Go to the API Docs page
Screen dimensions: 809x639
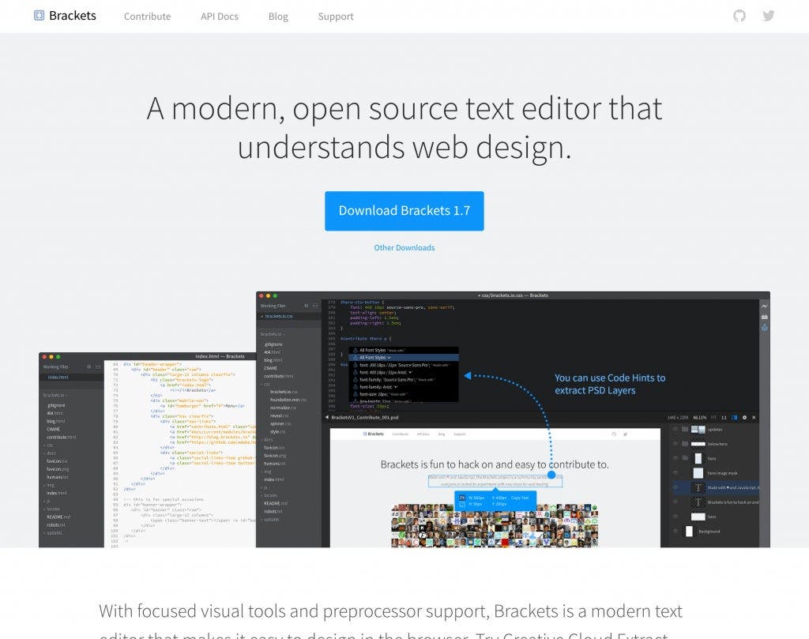pyautogui.click(x=219, y=17)
